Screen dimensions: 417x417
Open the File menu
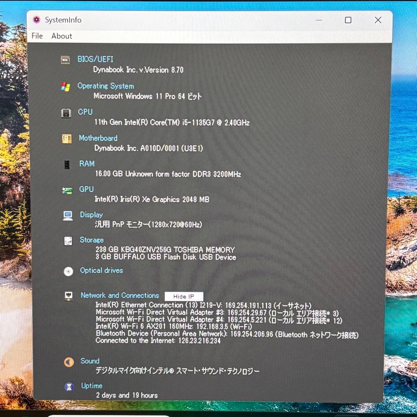click(x=37, y=36)
